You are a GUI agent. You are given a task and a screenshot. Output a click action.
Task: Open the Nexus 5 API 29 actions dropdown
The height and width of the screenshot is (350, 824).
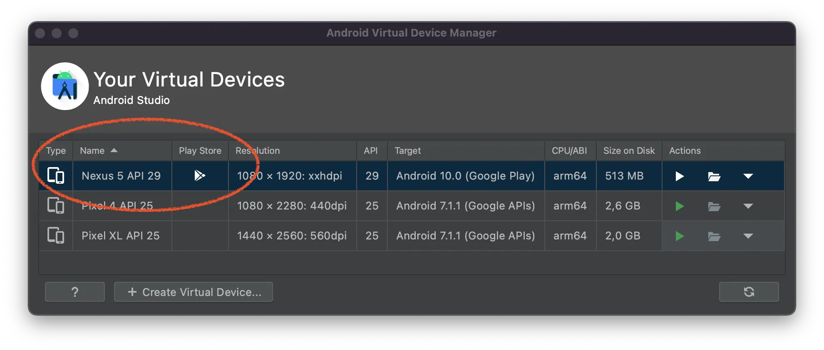[x=748, y=176]
